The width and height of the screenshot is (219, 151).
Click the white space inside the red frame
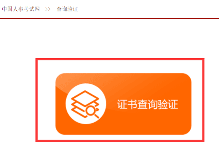click(120, 67)
